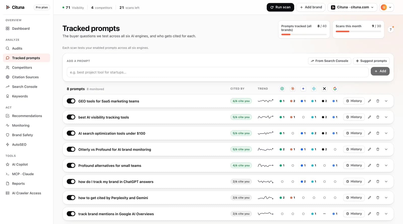Delete the 'Profound alternatives for small teams' prompt

pos(378,165)
